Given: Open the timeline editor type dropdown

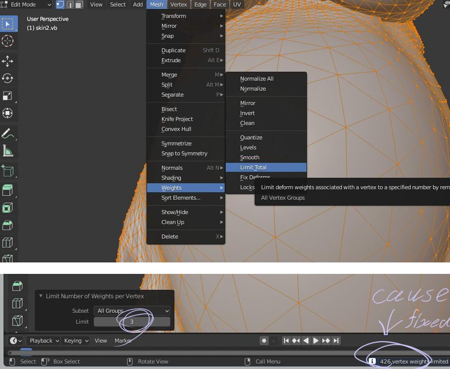Looking at the screenshot, I should tap(15, 341).
